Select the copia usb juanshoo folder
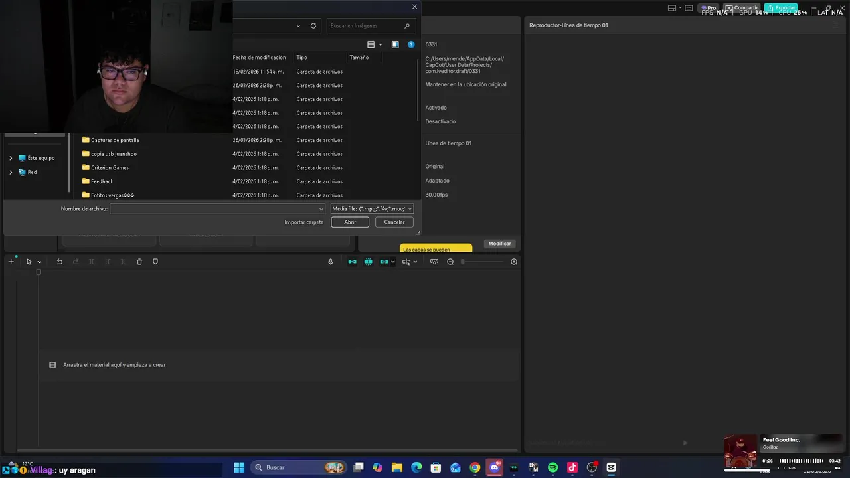Screen dimensions: 850x478 click(x=114, y=154)
